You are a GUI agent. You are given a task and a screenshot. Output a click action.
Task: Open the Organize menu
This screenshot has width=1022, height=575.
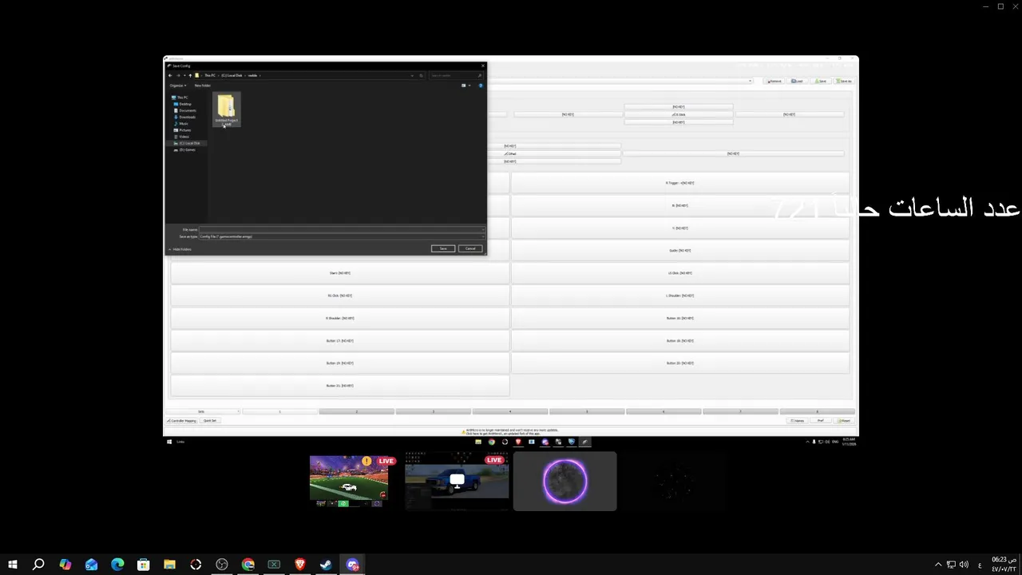(x=177, y=85)
